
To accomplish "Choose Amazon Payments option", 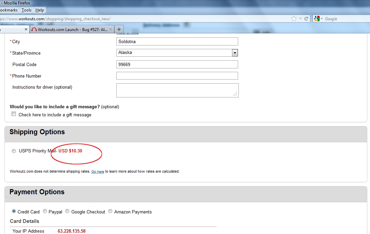I will point(110,211).
